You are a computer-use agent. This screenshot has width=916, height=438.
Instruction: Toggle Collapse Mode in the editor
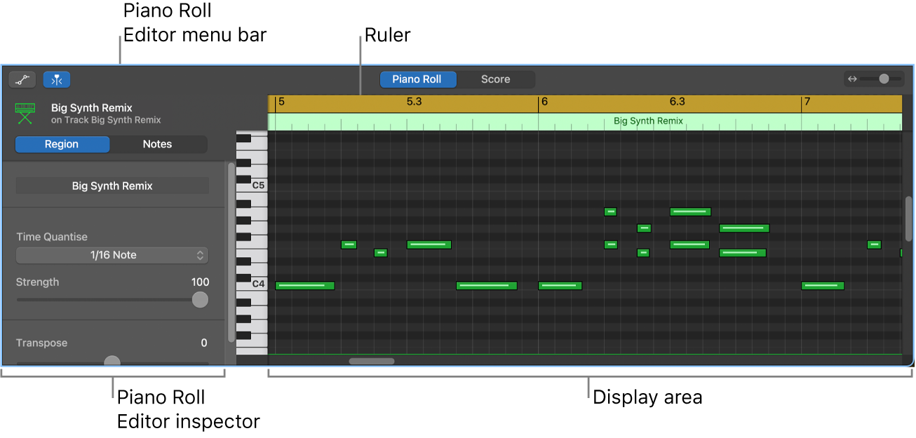[57, 79]
